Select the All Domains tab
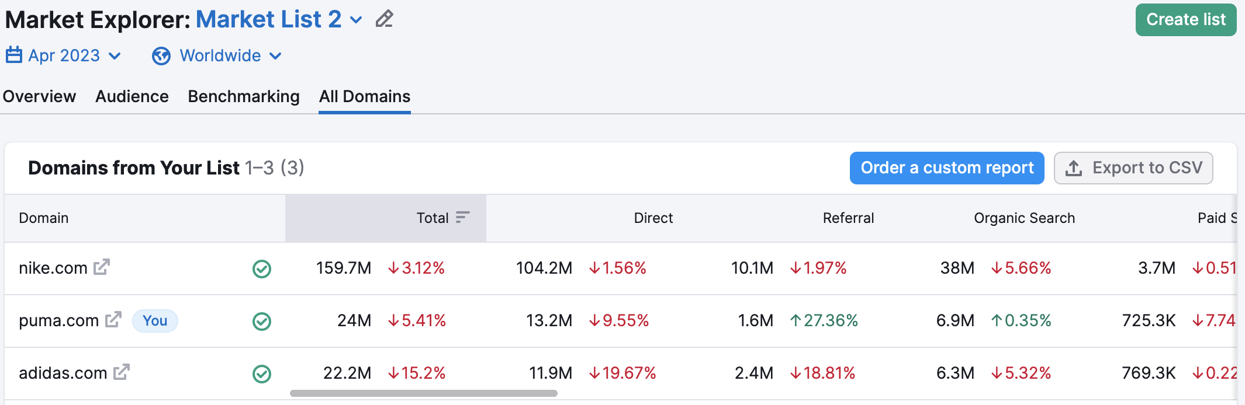1245x405 pixels. [x=365, y=96]
